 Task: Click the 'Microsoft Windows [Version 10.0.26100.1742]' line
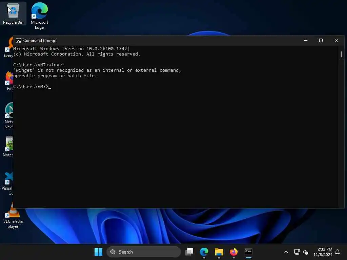pyautogui.click(x=72, y=49)
